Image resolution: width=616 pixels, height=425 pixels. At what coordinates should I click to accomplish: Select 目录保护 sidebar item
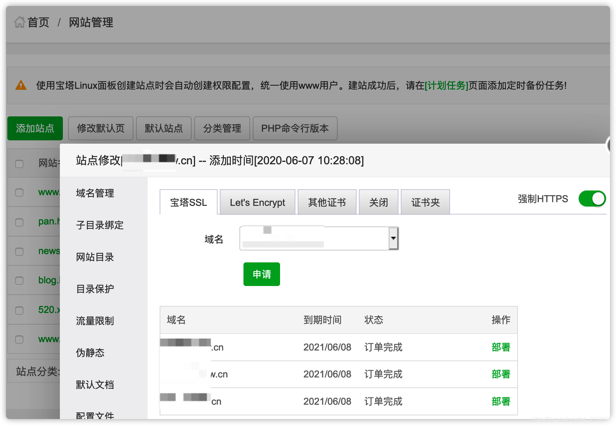click(x=95, y=289)
